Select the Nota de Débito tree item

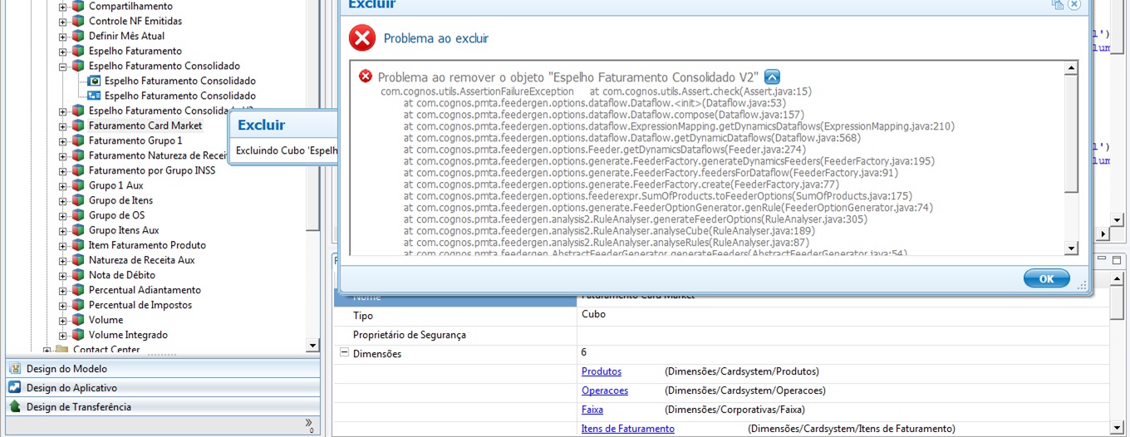(122, 275)
